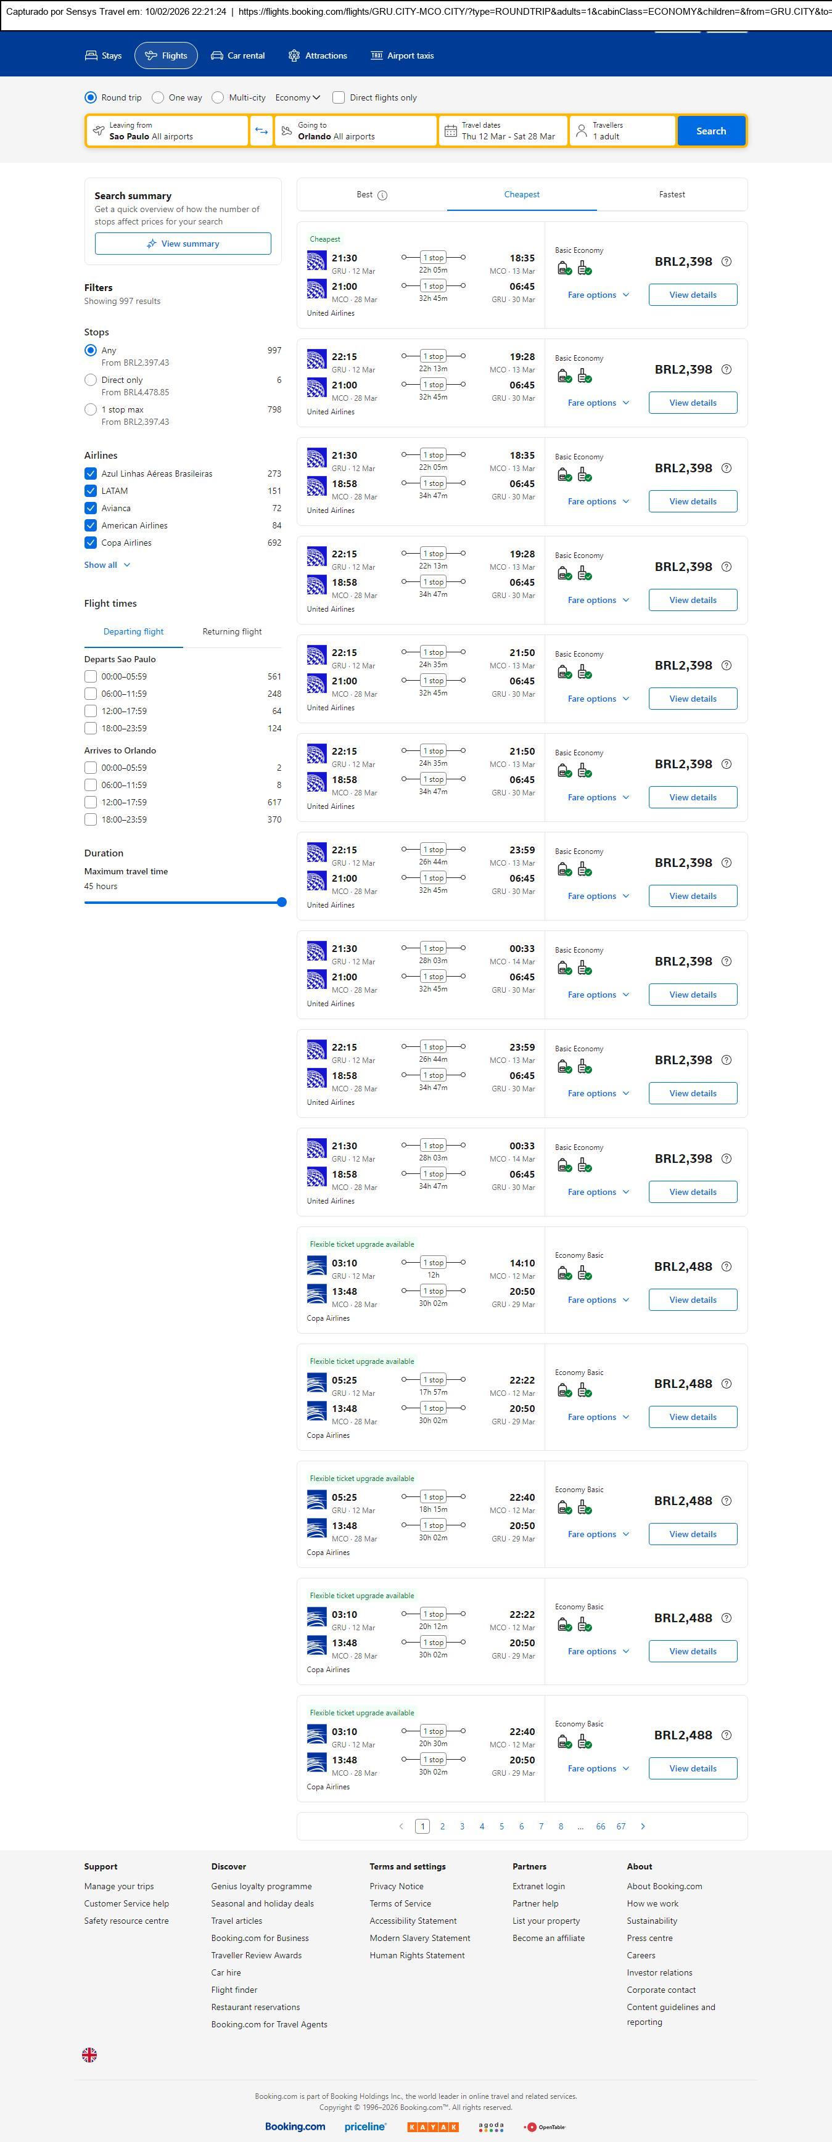Click the swap origin and destination arrows icon

click(x=262, y=131)
